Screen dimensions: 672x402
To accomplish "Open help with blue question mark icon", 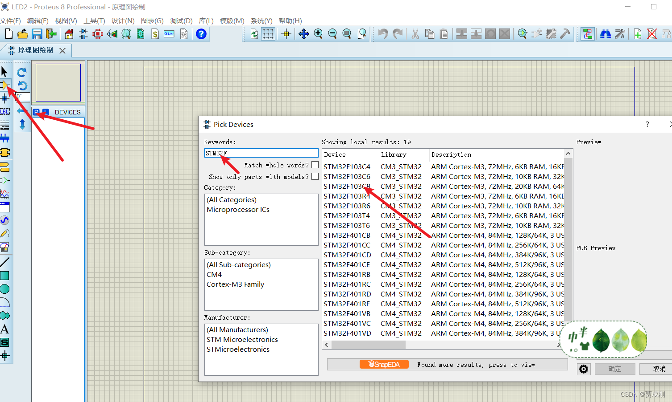I will coord(201,34).
